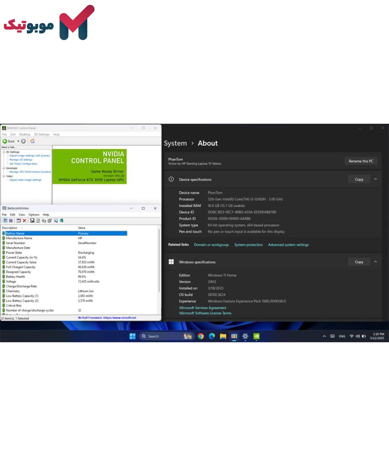Open the Microsoft Services Agreement link
Screen dimensions: 389x466
(x=203, y=308)
